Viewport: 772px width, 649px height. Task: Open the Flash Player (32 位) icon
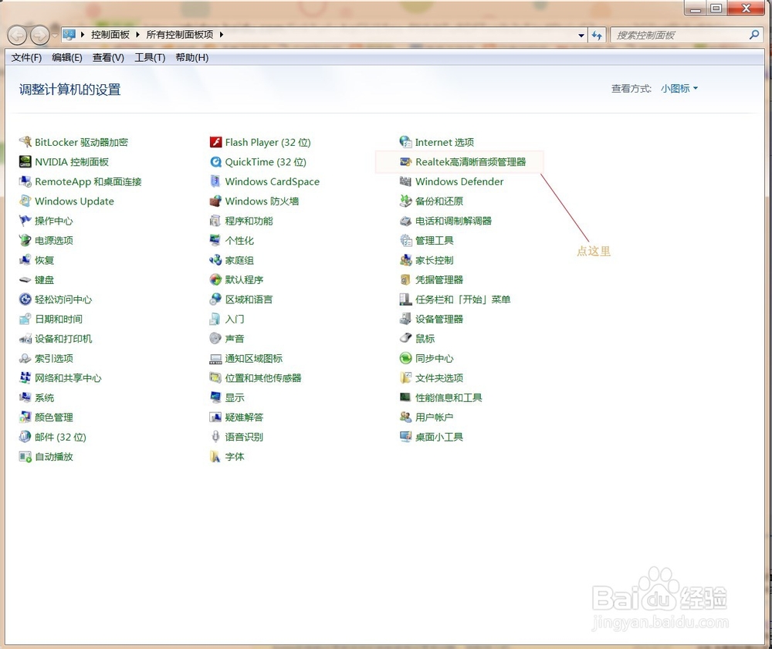pyautogui.click(x=215, y=142)
